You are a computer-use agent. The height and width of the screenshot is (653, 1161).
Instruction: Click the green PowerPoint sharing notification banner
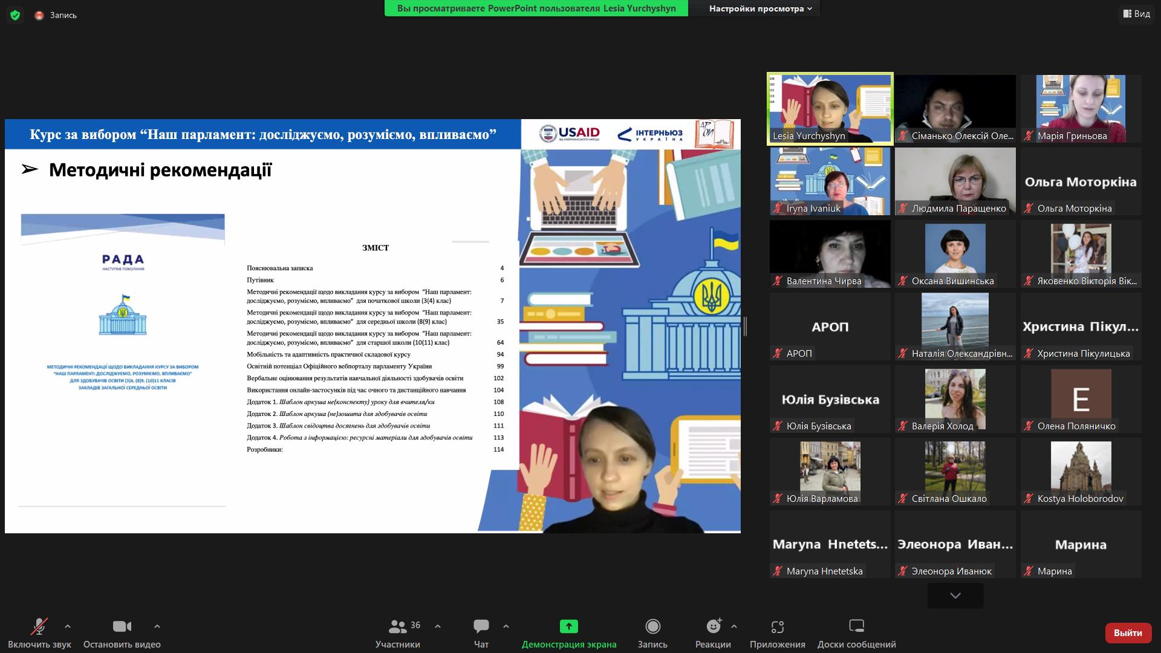point(536,8)
